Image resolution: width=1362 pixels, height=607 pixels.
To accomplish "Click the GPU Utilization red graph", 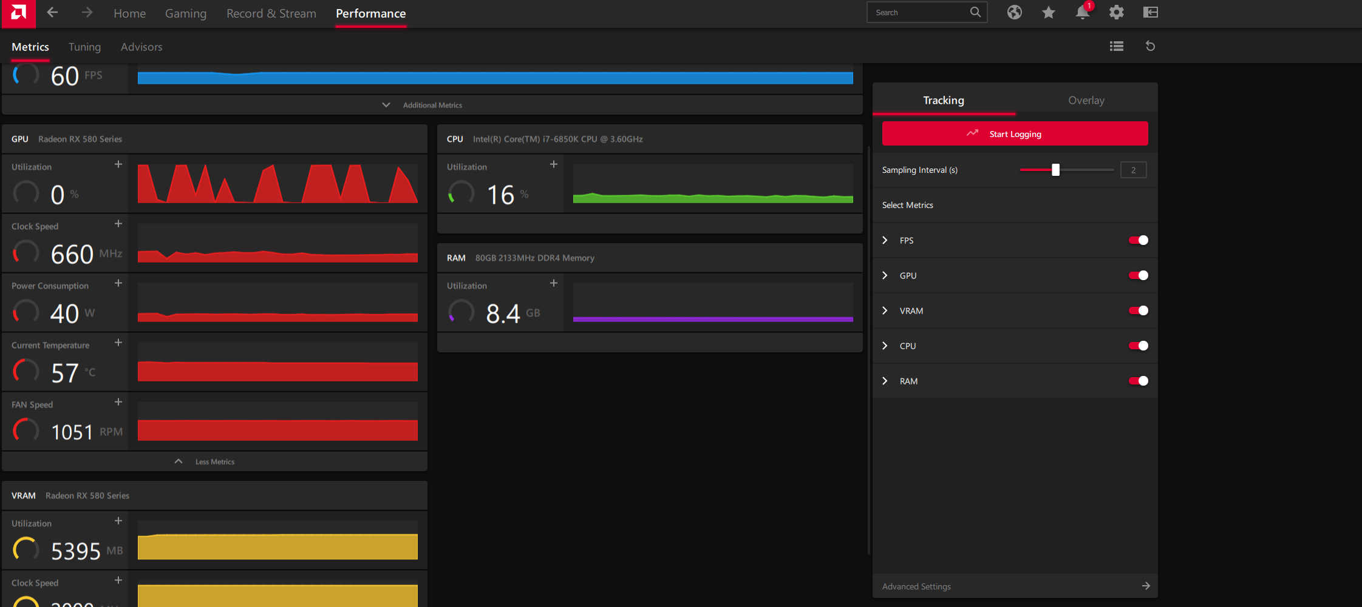I will point(278,183).
